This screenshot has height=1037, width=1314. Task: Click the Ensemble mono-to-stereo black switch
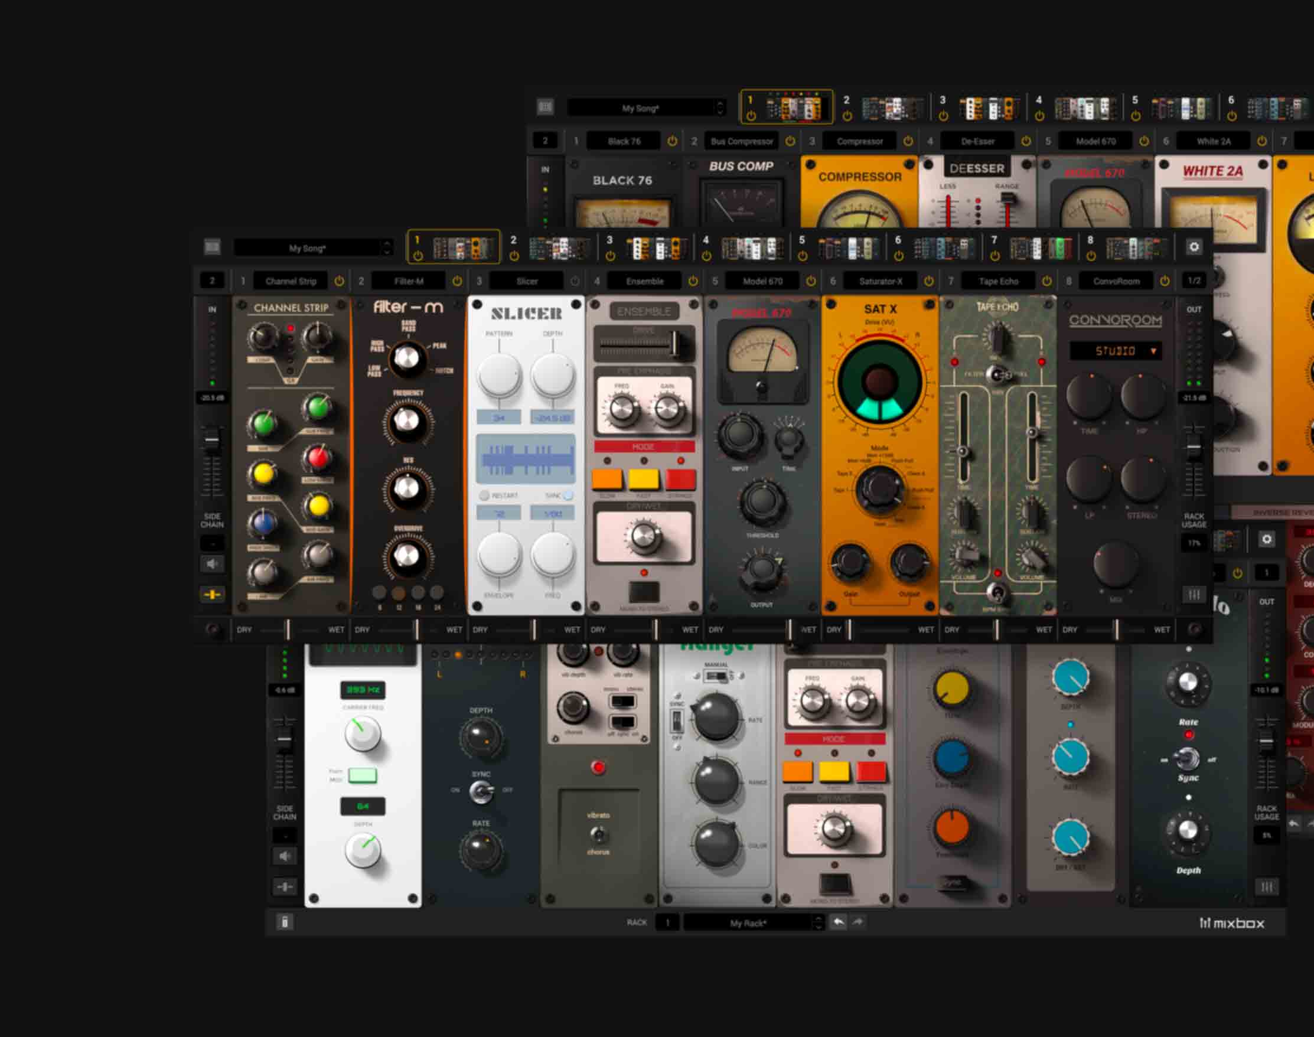tap(644, 591)
